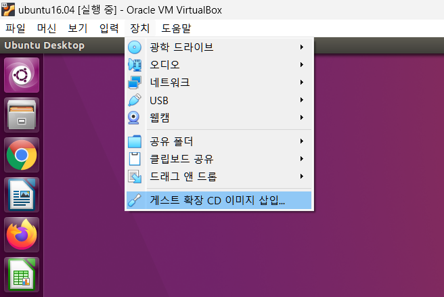This screenshot has height=297, width=444.
Task: Open LibreOffice Calc from the launcher
Action: pos(22,275)
